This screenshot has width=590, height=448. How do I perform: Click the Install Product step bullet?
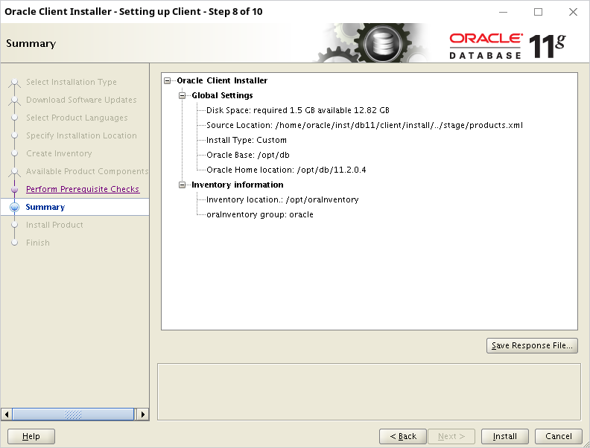point(14,225)
